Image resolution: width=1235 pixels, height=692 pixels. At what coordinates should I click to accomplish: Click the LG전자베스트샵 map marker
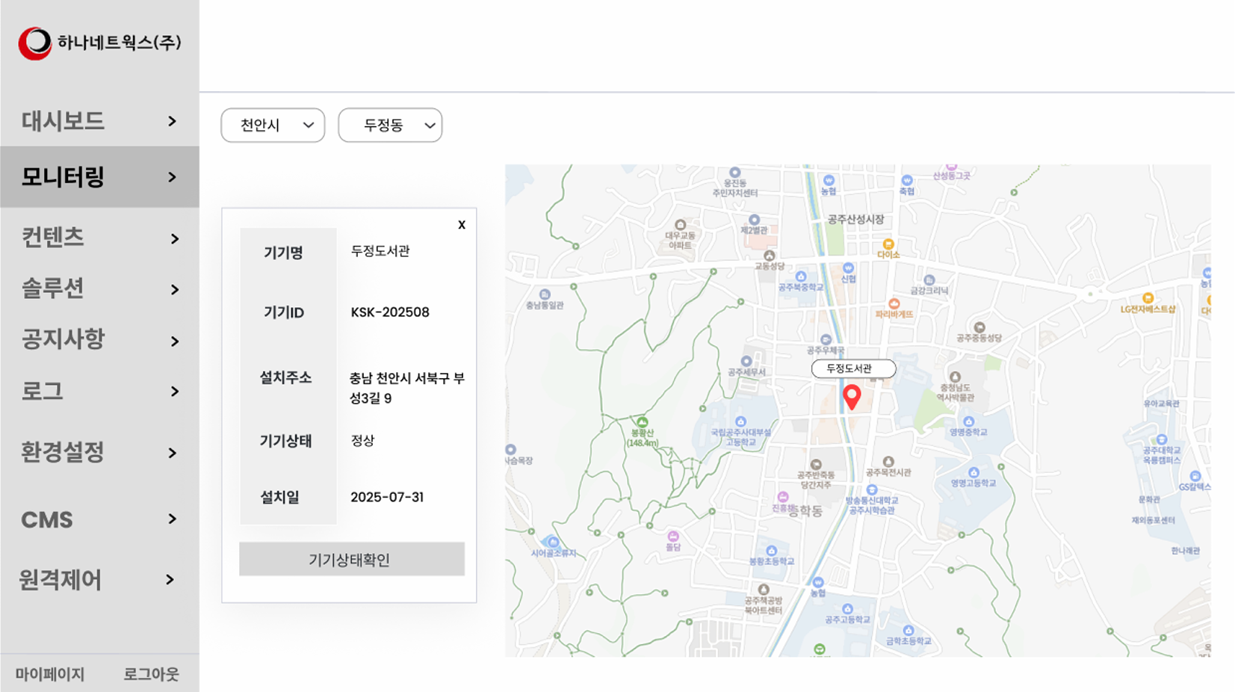click(1148, 298)
